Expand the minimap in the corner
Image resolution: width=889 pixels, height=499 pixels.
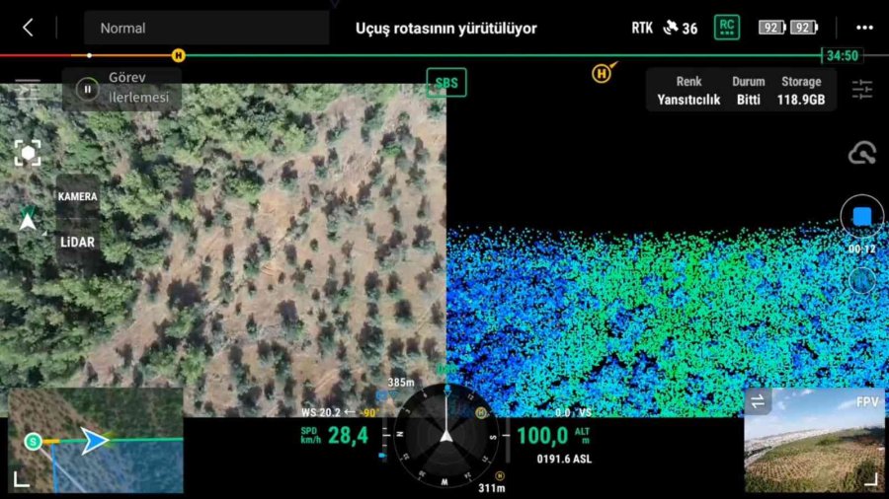pos(20,479)
